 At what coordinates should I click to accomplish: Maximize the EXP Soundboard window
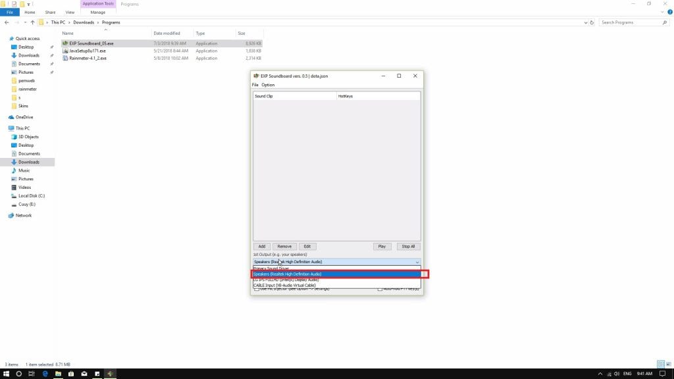click(399, 76)
